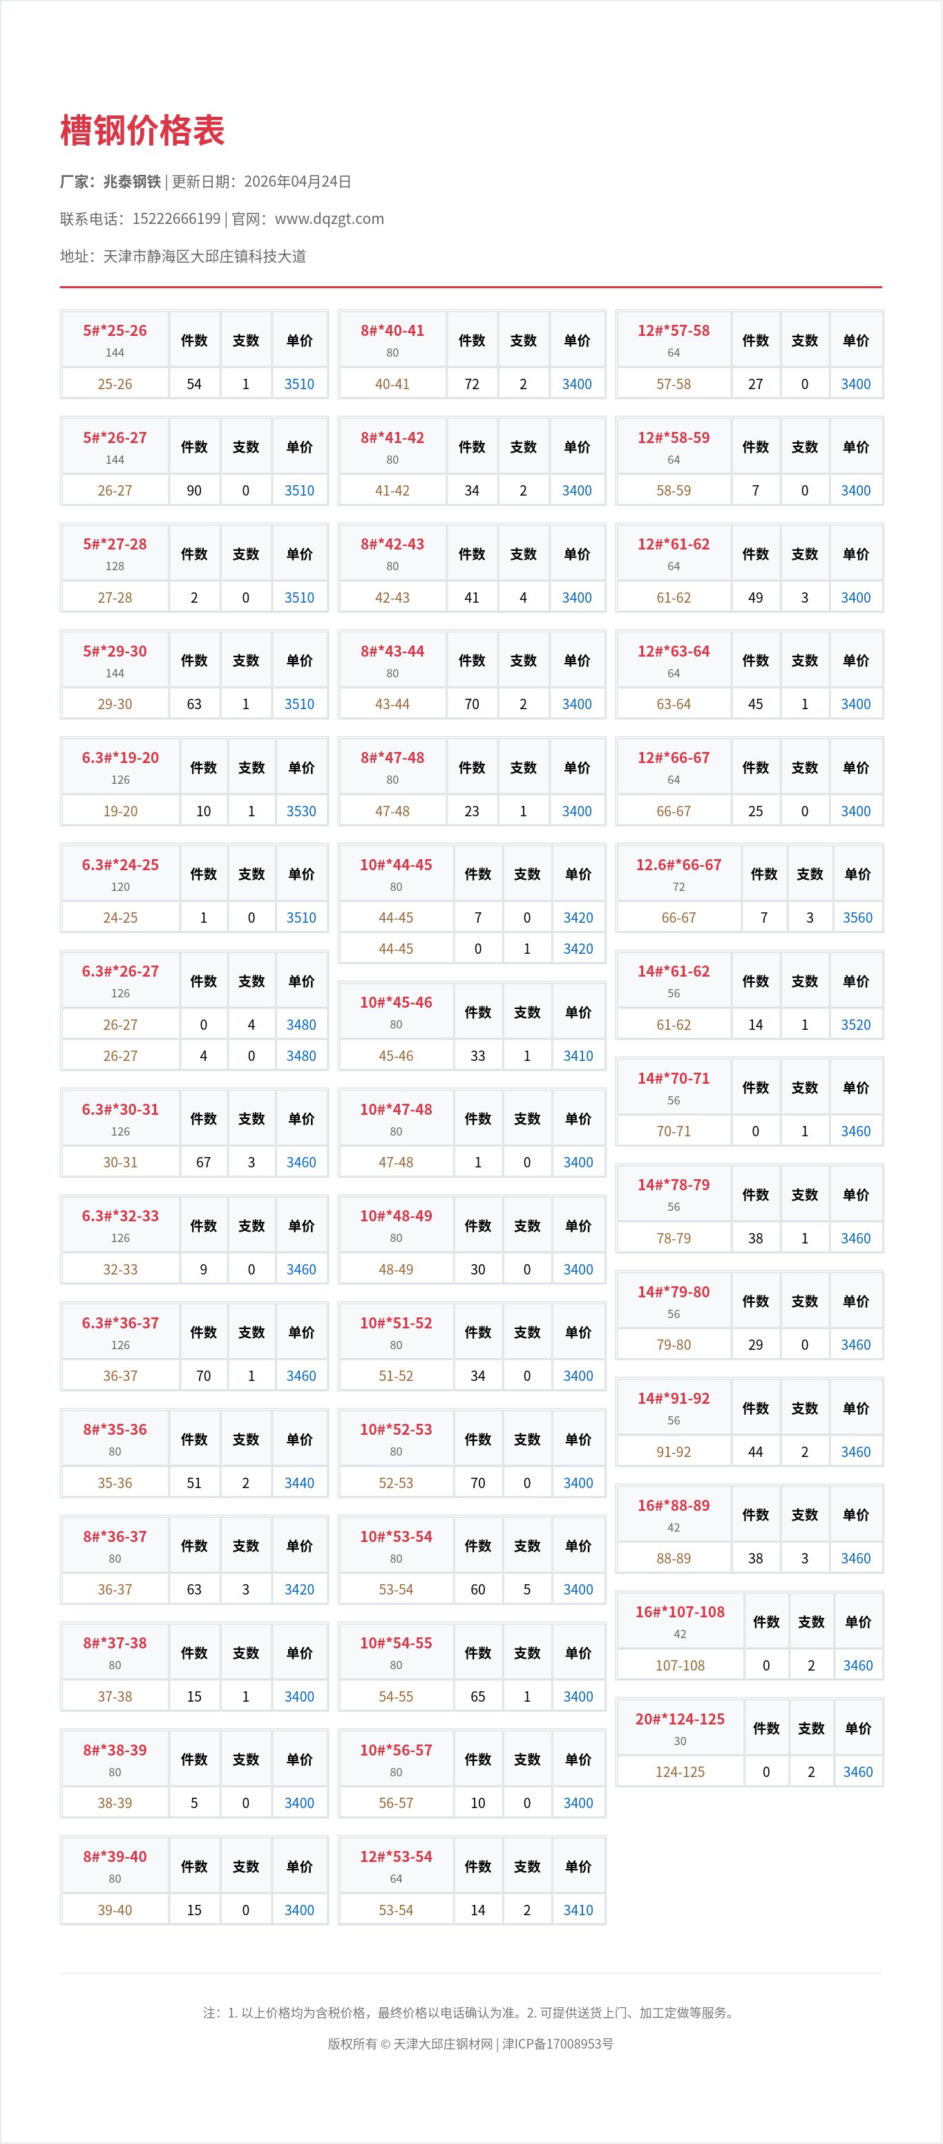Viewport: 943px width, 2144px height.
Task: Click the 津ICP备17008953号 footer text
Action: click(x=558, y=2044)
